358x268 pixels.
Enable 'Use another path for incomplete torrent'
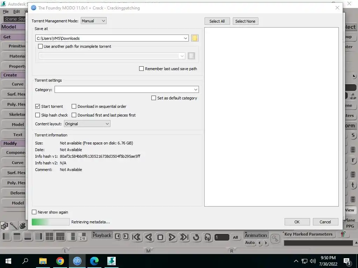[x=40, y=46]
